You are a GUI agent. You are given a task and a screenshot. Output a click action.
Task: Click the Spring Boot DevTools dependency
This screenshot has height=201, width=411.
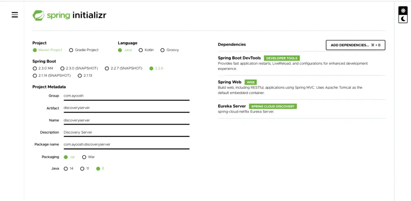pos(239,58)
